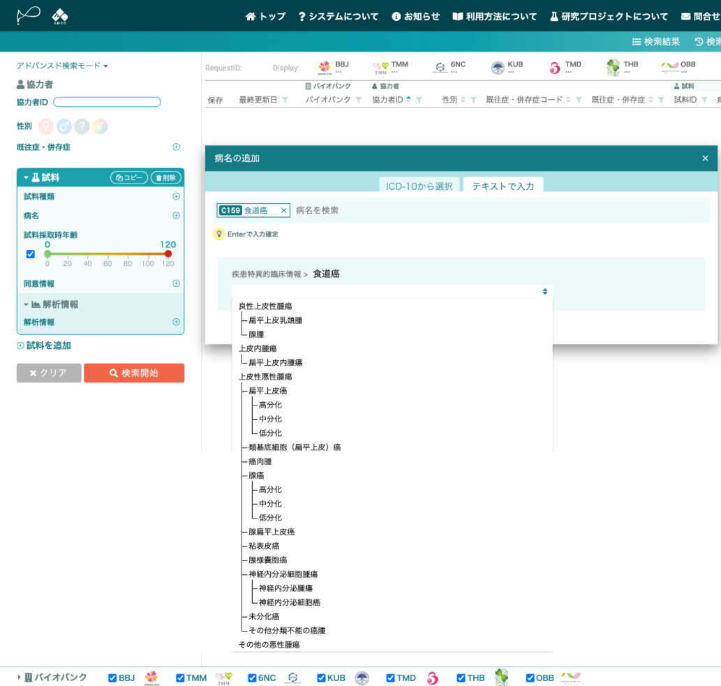This screenshot has height=686, width=721.
Task: Click the 病名を検索 text field
Action: click(x=501, y=211)
